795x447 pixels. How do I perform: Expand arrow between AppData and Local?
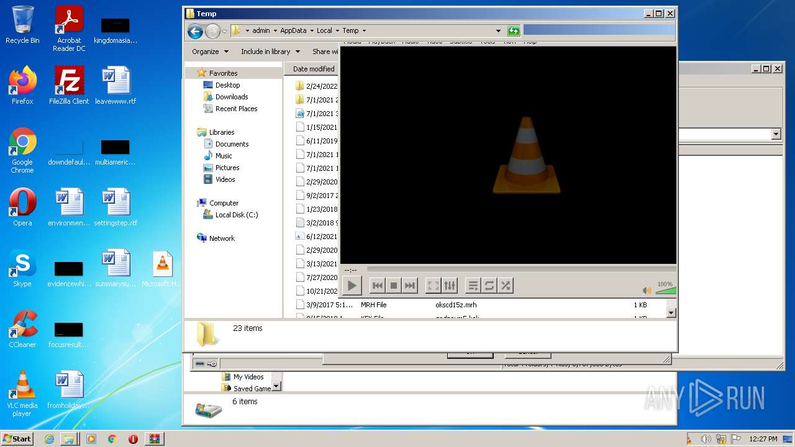(311, 30)
